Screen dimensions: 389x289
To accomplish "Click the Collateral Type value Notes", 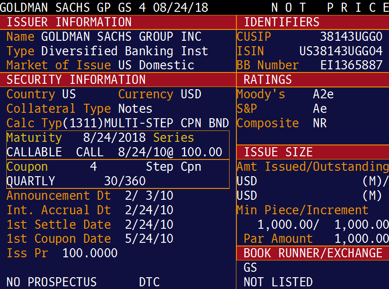I will (x=135, y=109).
